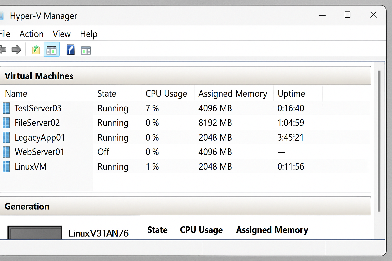This screenshot has height=261, width=392.
Task: Open the blue Help book toolbar icon
Action: pos(70,50)
